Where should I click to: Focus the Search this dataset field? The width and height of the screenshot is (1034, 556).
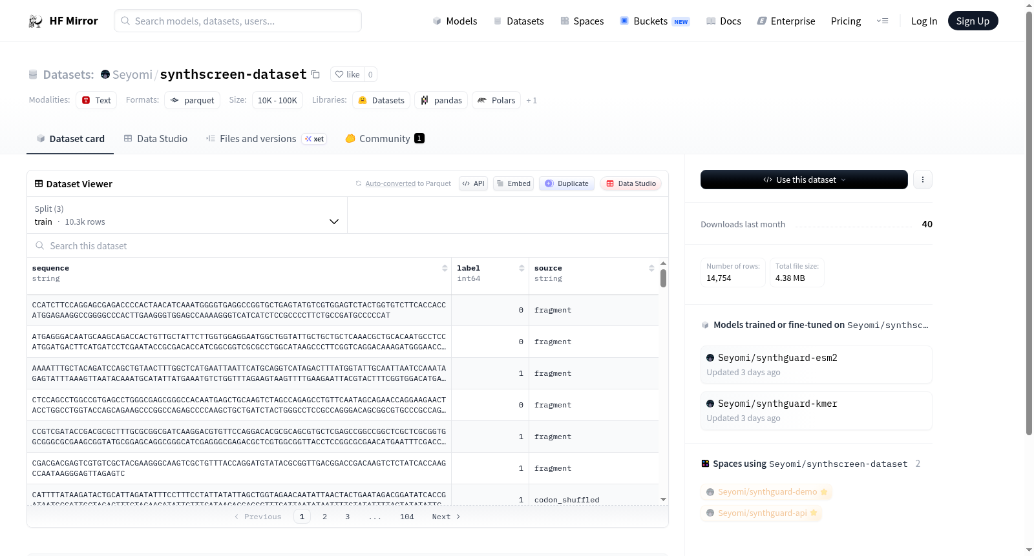point(348,245)
